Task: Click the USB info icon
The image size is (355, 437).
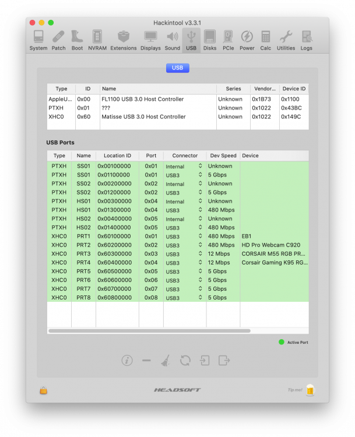Action: click(127, 360)
